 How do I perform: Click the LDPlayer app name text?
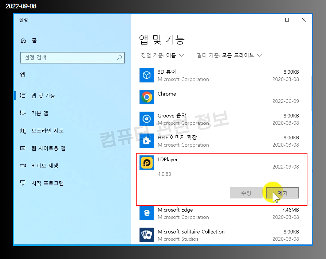[168, 159]
